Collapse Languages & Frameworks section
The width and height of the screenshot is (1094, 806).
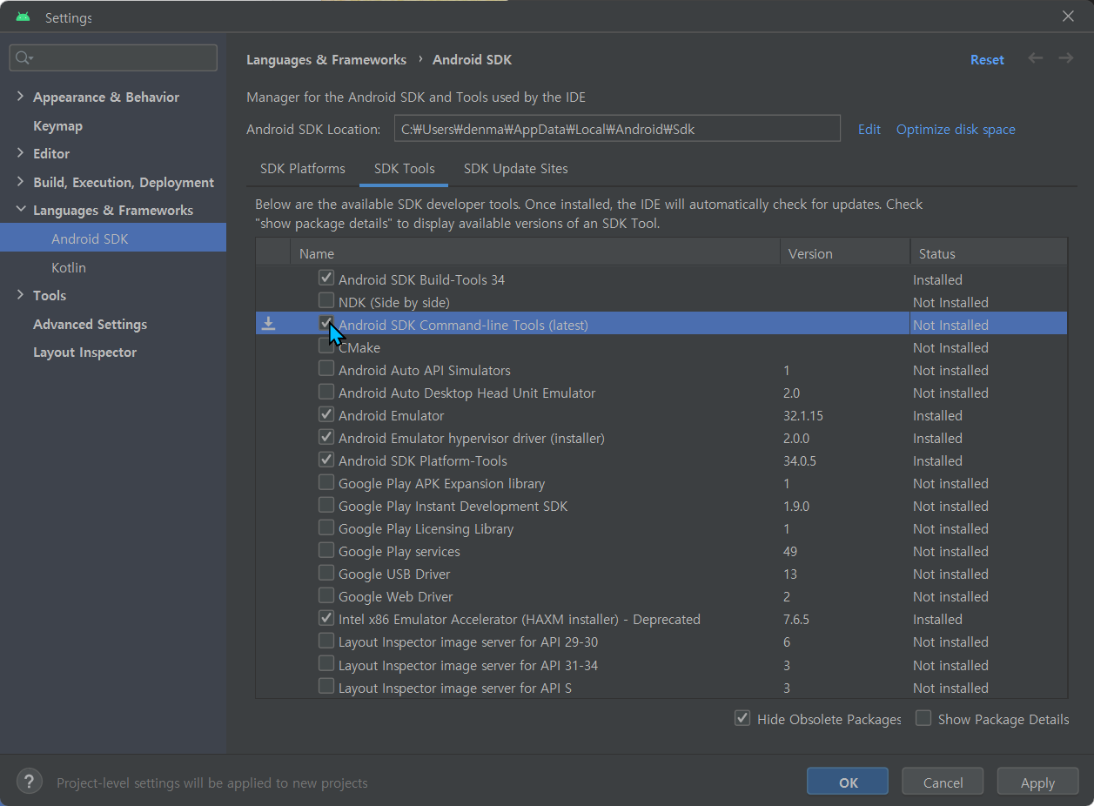(x=20, y=210)
